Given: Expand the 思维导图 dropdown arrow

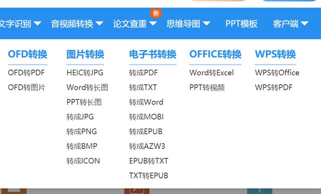Looking at the screenshot, I should coord(206,24).
